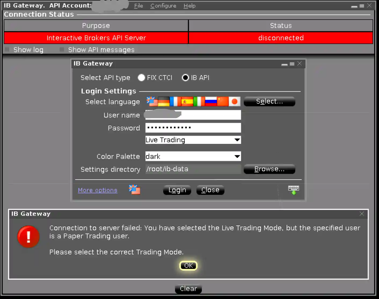Open the File menu
The image size is (379, 299).
139,6
